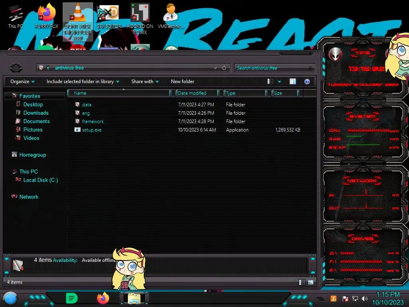The width and height of the screenshot is (409, 307).
Task: Open the Start orb button
Action: click(x=10, y=299)
